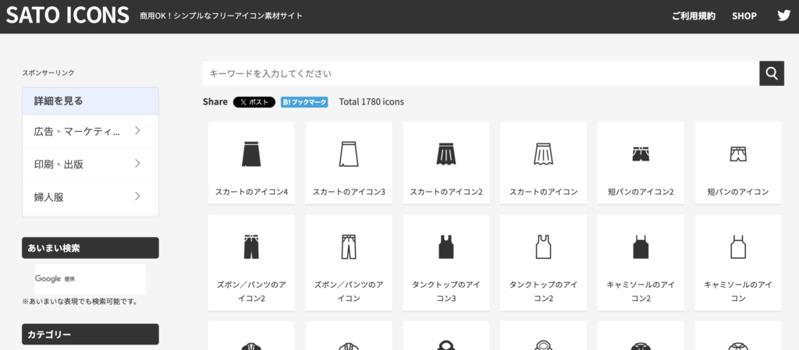This screenshot has height=350, width=799.
Task: Select the pleated skirt icon 2
Action: click(x=446, y=154)
